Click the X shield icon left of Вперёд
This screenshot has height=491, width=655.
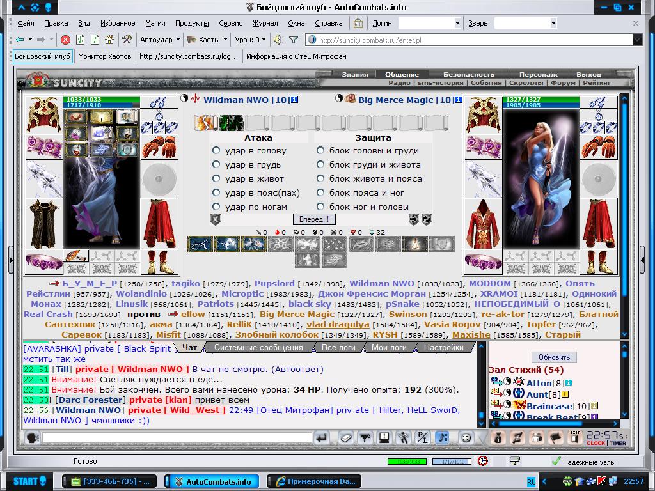click(216, 219)
